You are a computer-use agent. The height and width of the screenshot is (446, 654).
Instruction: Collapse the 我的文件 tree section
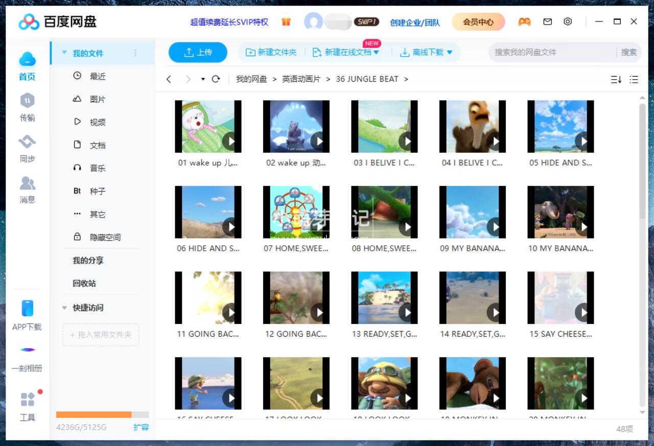click(x=64, y=53)
